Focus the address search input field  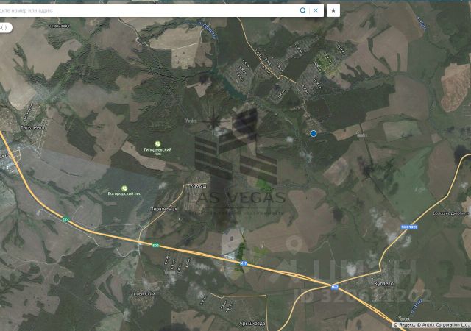point(147,10)
